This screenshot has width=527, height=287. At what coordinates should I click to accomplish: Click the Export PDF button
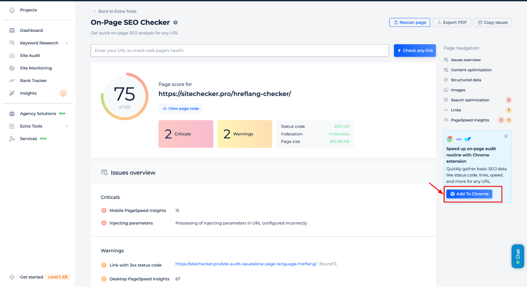coord(452,23)
